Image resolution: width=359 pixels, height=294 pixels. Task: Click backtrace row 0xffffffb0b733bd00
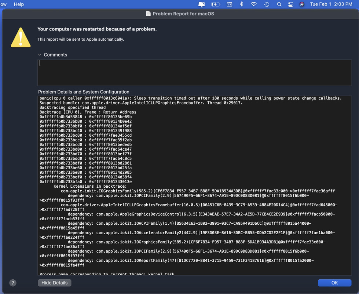tap(85, 149)
